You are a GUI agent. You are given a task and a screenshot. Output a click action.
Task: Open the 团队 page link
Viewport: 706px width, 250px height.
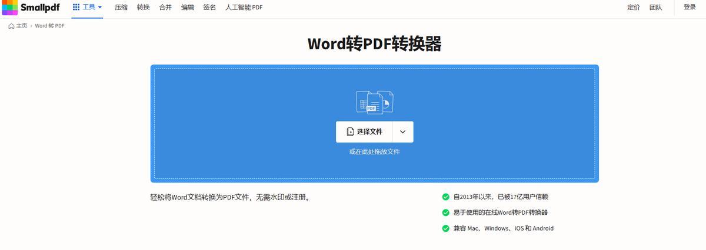655,8
